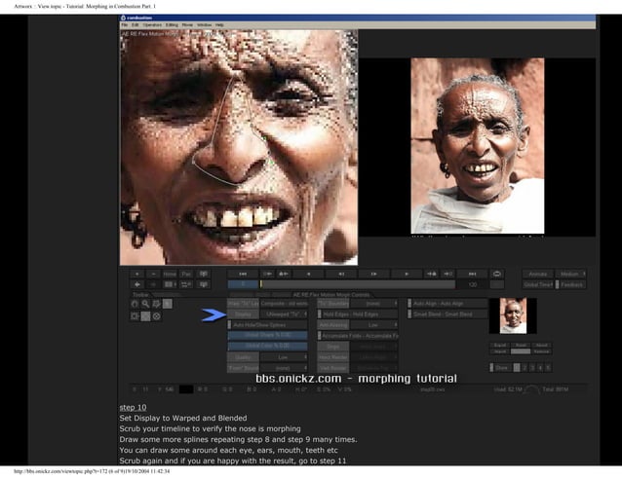Select the magnifier zoom tool

tap(145, 304)
